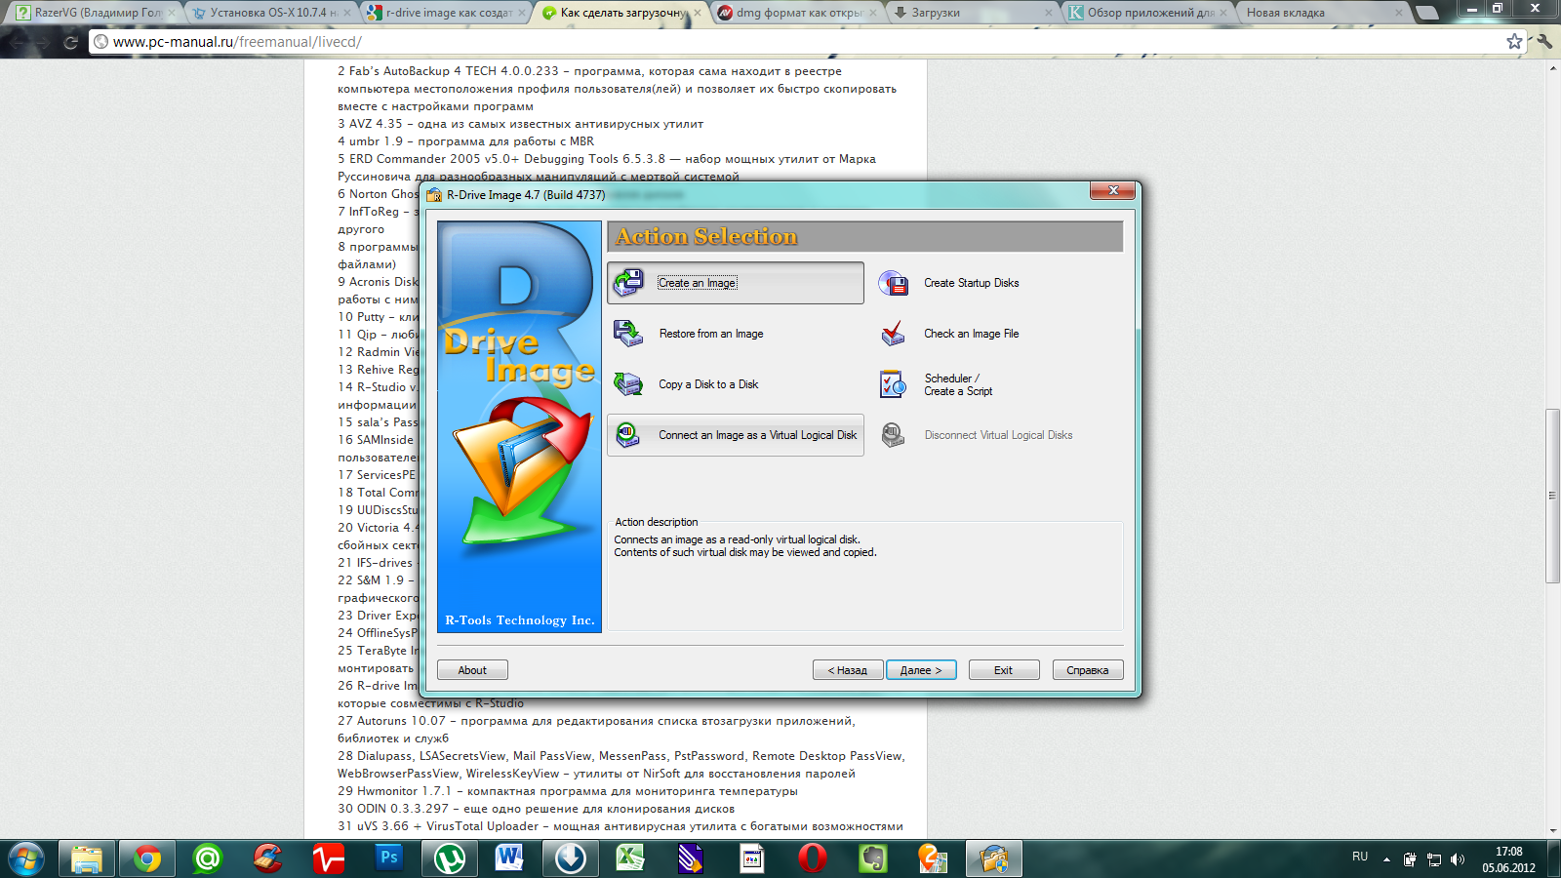The image size is (1561, 878).
Task: Click the list line '27 Autoruns 10.07'
Action: coord(597,721)
